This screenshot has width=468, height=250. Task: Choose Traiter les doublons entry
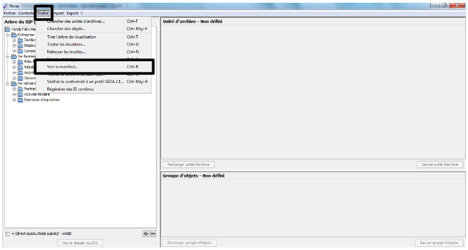click(66, 44)
